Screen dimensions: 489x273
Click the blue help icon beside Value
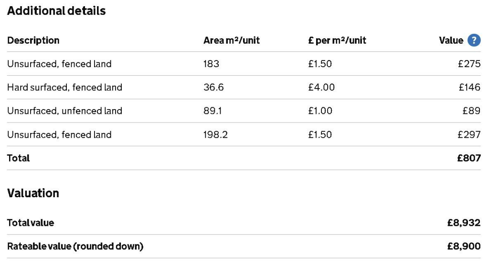pyautogui.click(x=474, y=40)
